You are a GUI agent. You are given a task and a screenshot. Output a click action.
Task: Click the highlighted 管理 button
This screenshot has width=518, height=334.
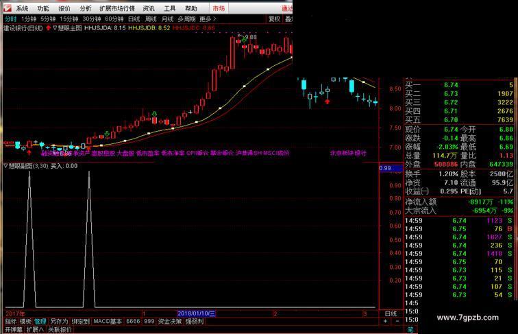(x=40, y=321)
